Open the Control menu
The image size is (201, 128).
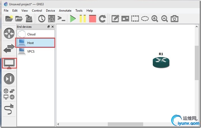[37, 11]
